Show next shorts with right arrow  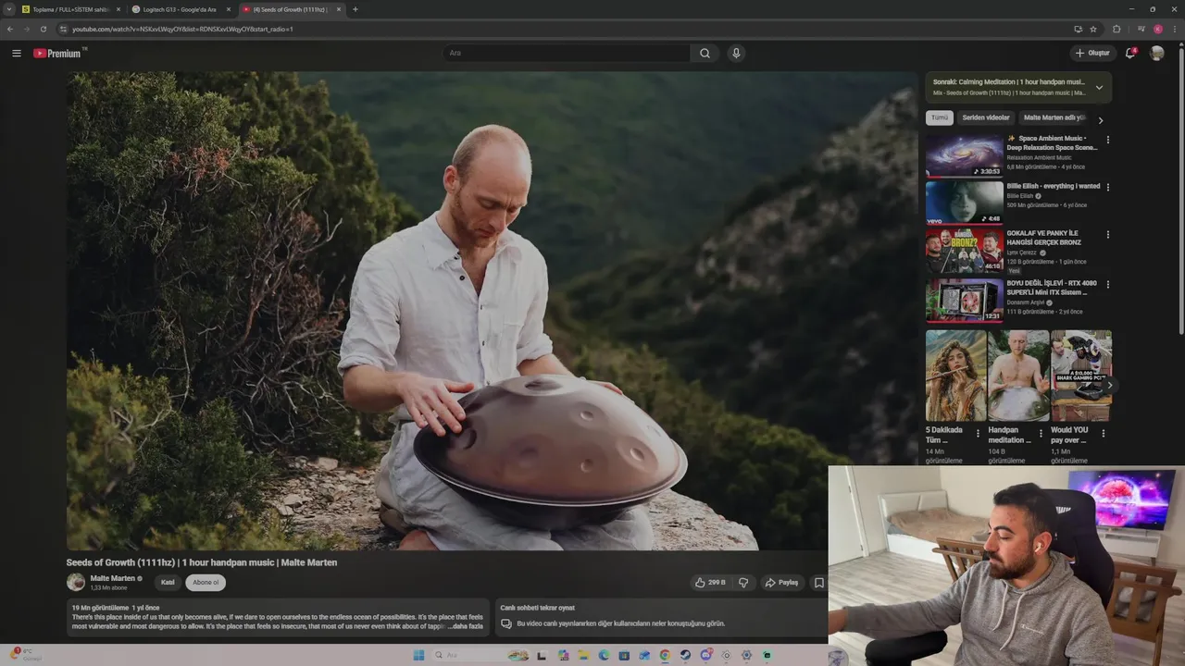click(1109, 385)
